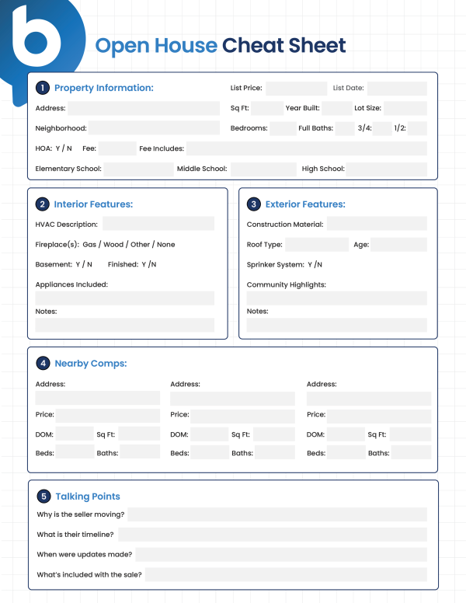Click the HVAC Description field
466x603 pixels.
pyautogui.click(x=158, y=225)
